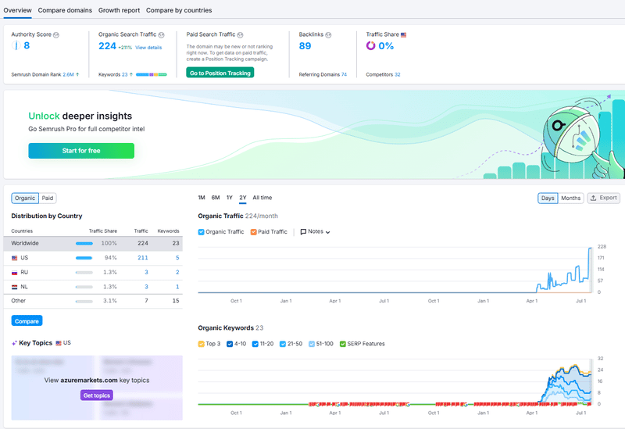The image size is (625, 429).
Task: Click the Key Topics blurred preview panel
Action: pyautogui.click(x=97, y=388)
